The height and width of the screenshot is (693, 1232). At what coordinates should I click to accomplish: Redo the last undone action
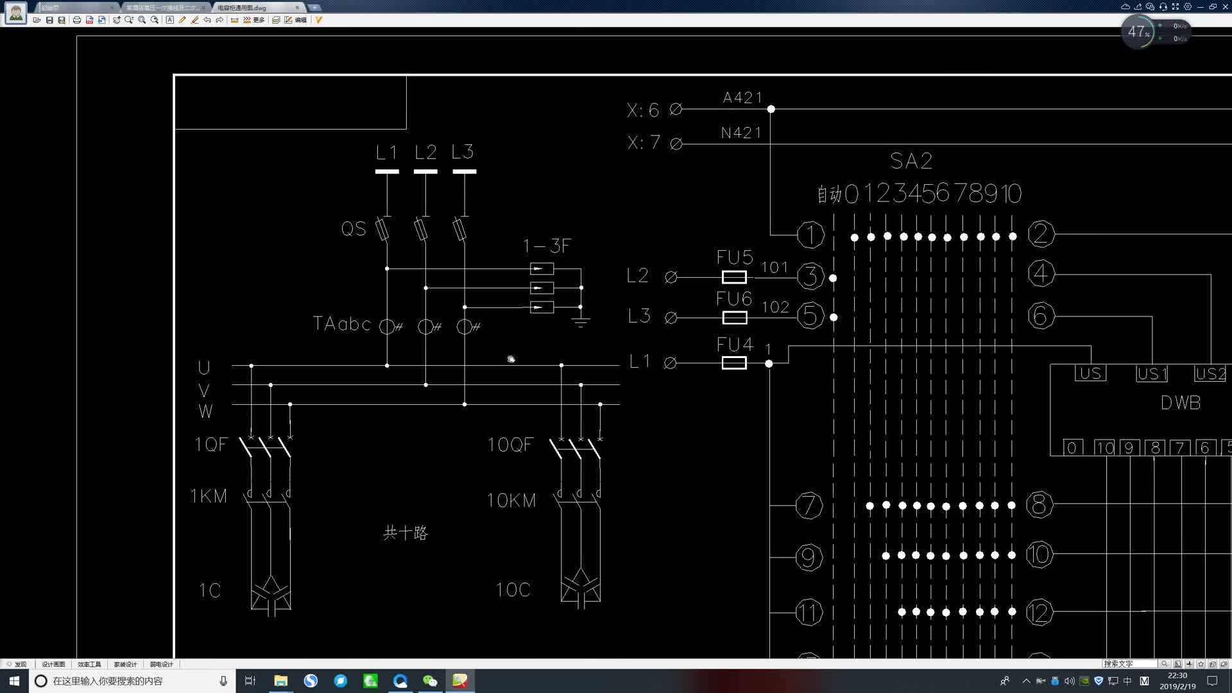[219, 20]
